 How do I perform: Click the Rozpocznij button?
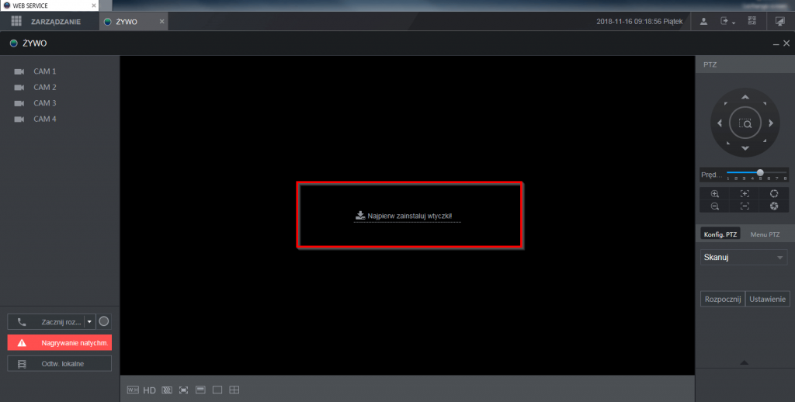point(722,299)
